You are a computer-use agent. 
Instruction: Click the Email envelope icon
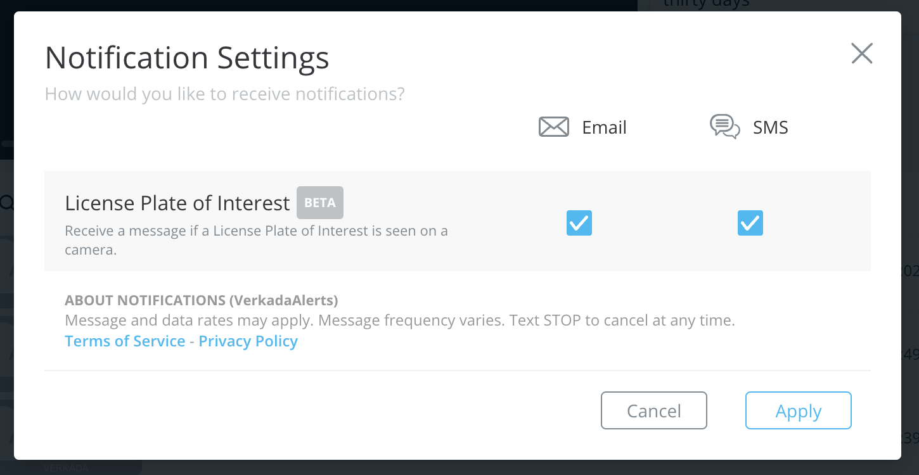tap(553, 127)
